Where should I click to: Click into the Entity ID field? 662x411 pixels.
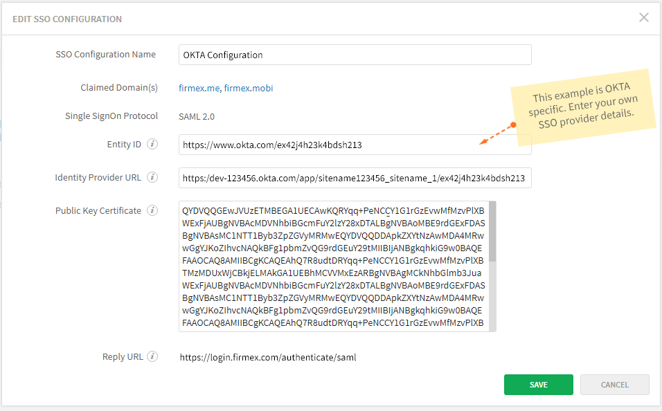355,145
